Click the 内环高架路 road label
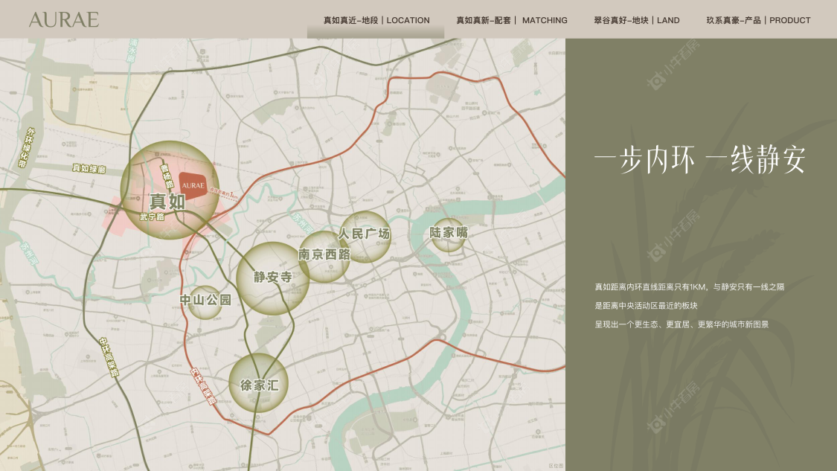This screenshot has width=837, height=471. click(x=203, y=385)
